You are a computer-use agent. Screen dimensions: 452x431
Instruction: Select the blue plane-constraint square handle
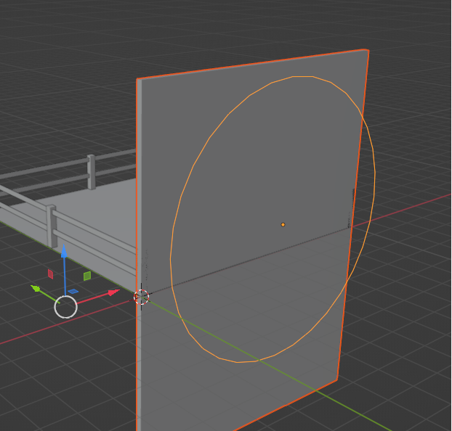coord(73,292)
